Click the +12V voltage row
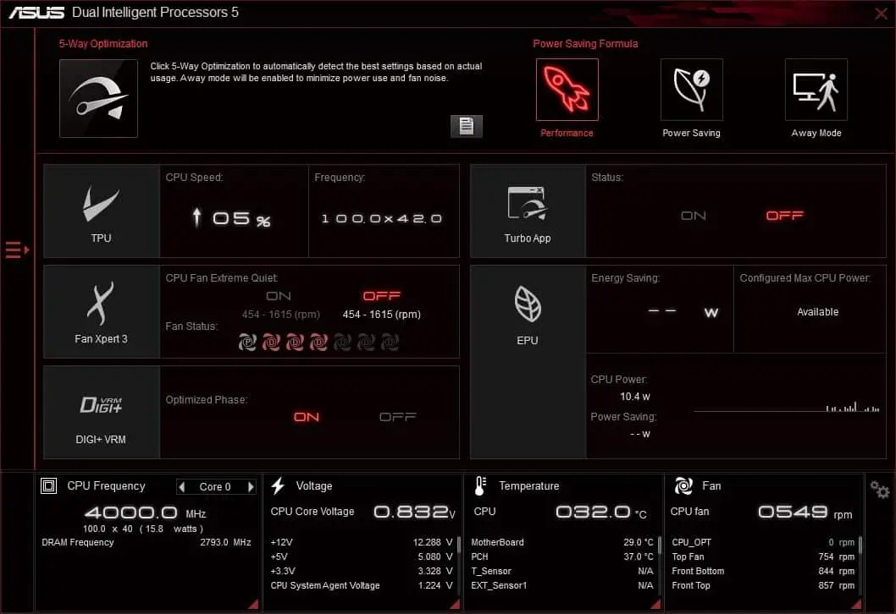 (x=361, y=542)
